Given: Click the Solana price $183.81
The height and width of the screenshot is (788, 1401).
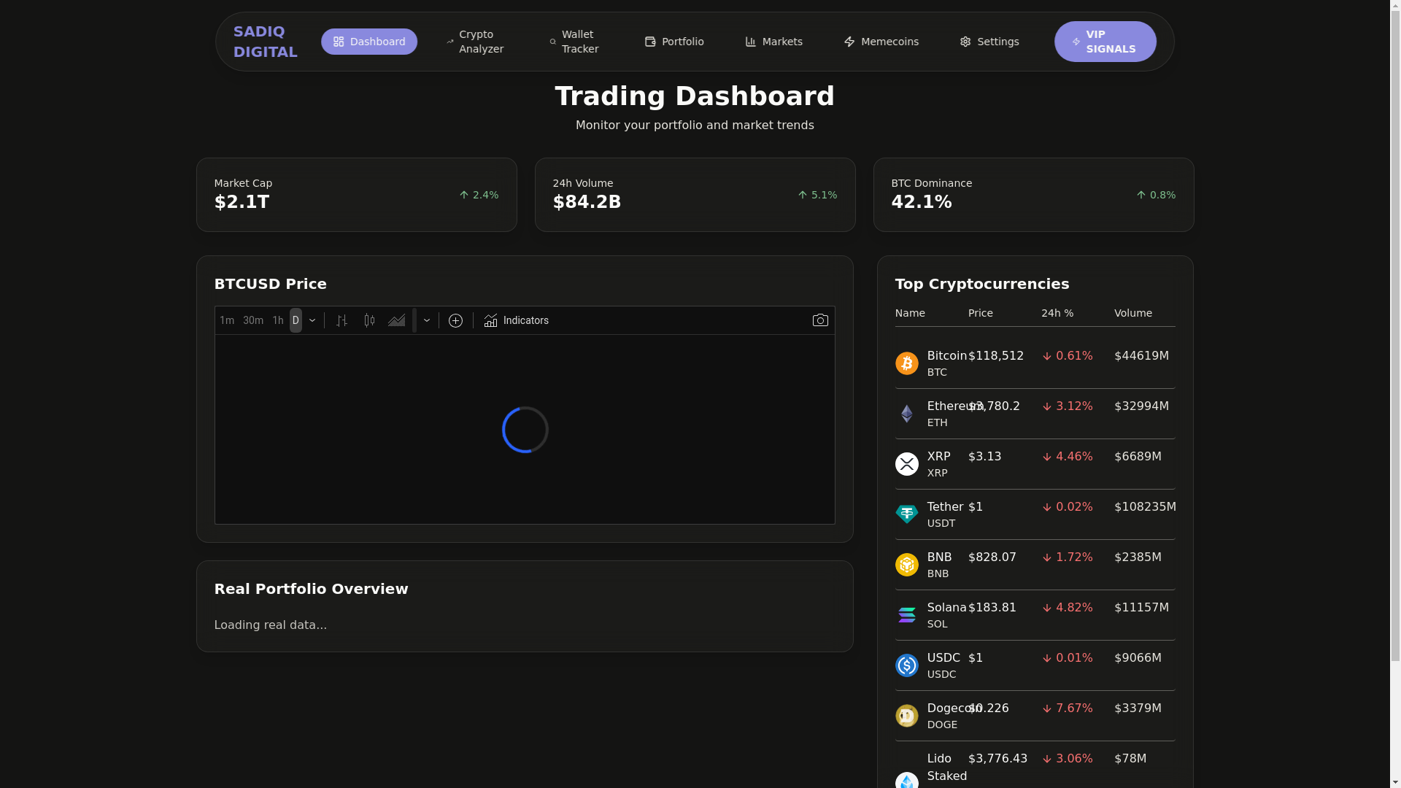Looking at the screenshot, I should coord(992,608).
